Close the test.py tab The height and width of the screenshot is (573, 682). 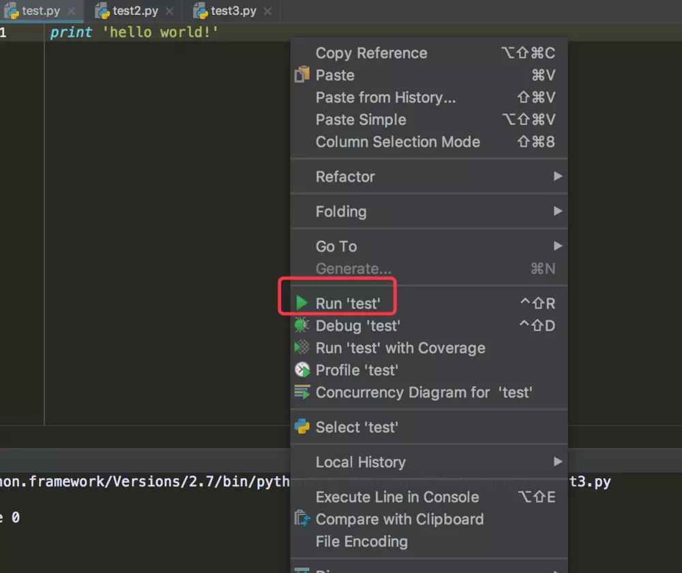[x=71, y=12]
